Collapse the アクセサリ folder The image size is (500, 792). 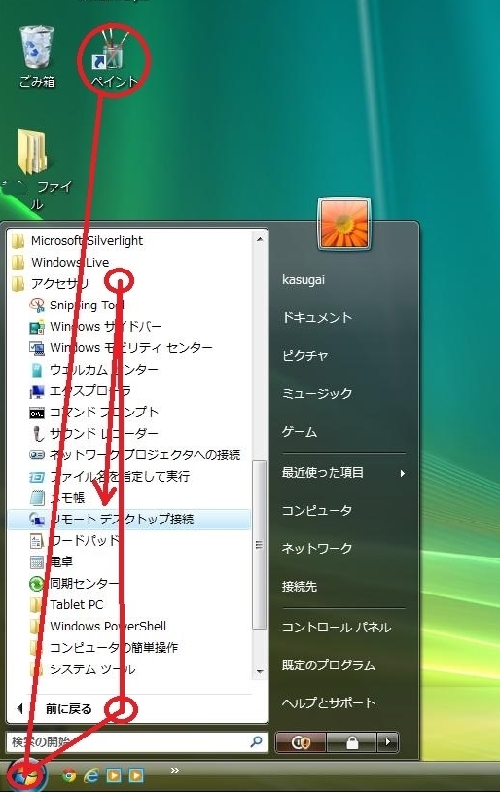tap(50, 284)
